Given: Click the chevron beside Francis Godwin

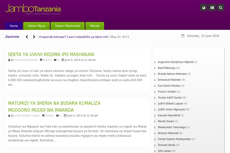Looking at the screenshot, I should coord(155,92).
